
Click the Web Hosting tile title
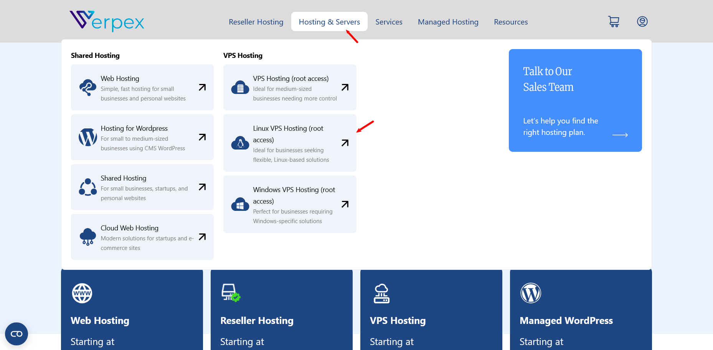pos(100,320)
